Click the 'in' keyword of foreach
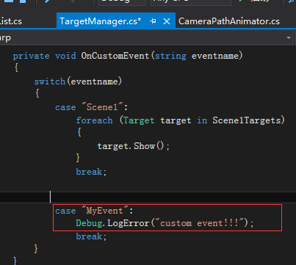296x265 pixels. coord(202,120)
